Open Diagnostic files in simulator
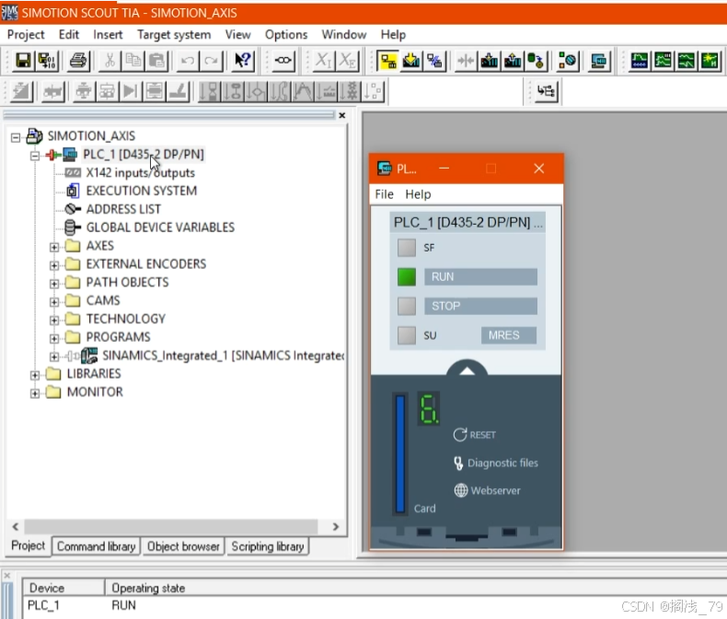The width and height of the screenshot is (727, 619). click(496, 462)
